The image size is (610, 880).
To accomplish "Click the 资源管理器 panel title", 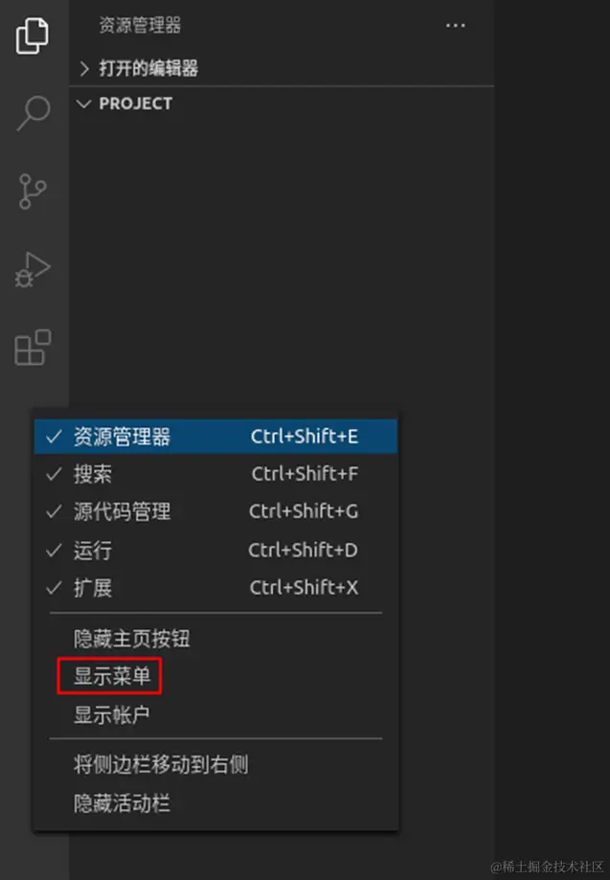I will click(x=140, y=25).
